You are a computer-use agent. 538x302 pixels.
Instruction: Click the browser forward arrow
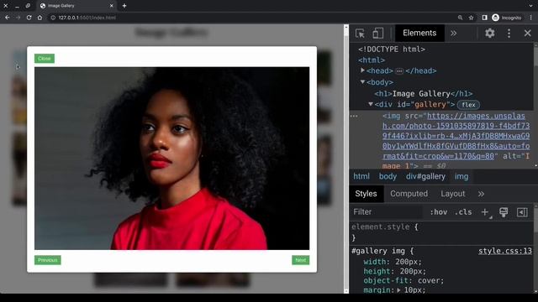[x=18, y=18]
